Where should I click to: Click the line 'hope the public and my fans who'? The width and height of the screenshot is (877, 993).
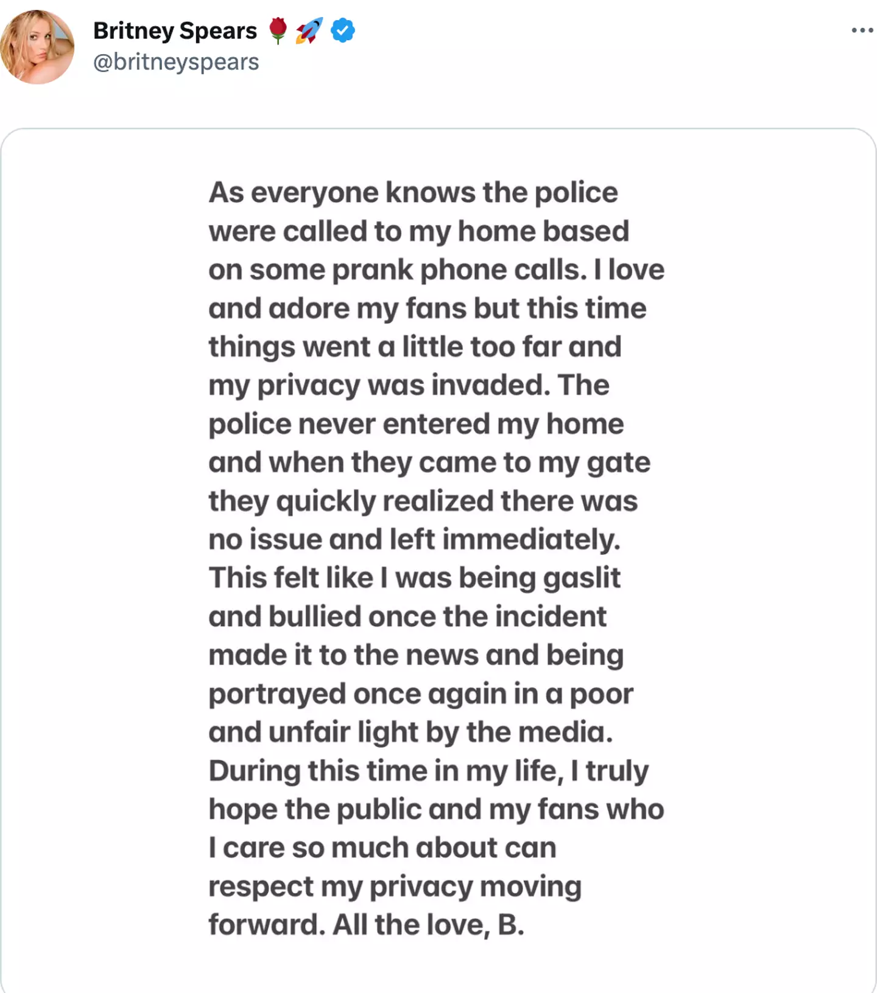tap(436, 810)
